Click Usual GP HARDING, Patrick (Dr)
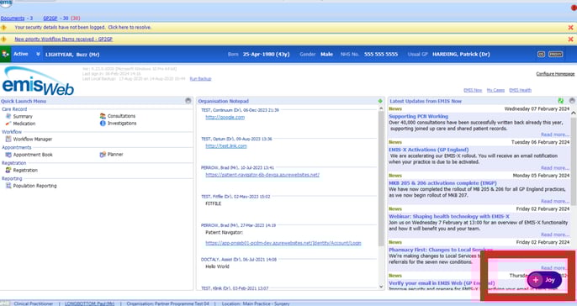The width and height of the screenshot is (577, 306). 461,54
